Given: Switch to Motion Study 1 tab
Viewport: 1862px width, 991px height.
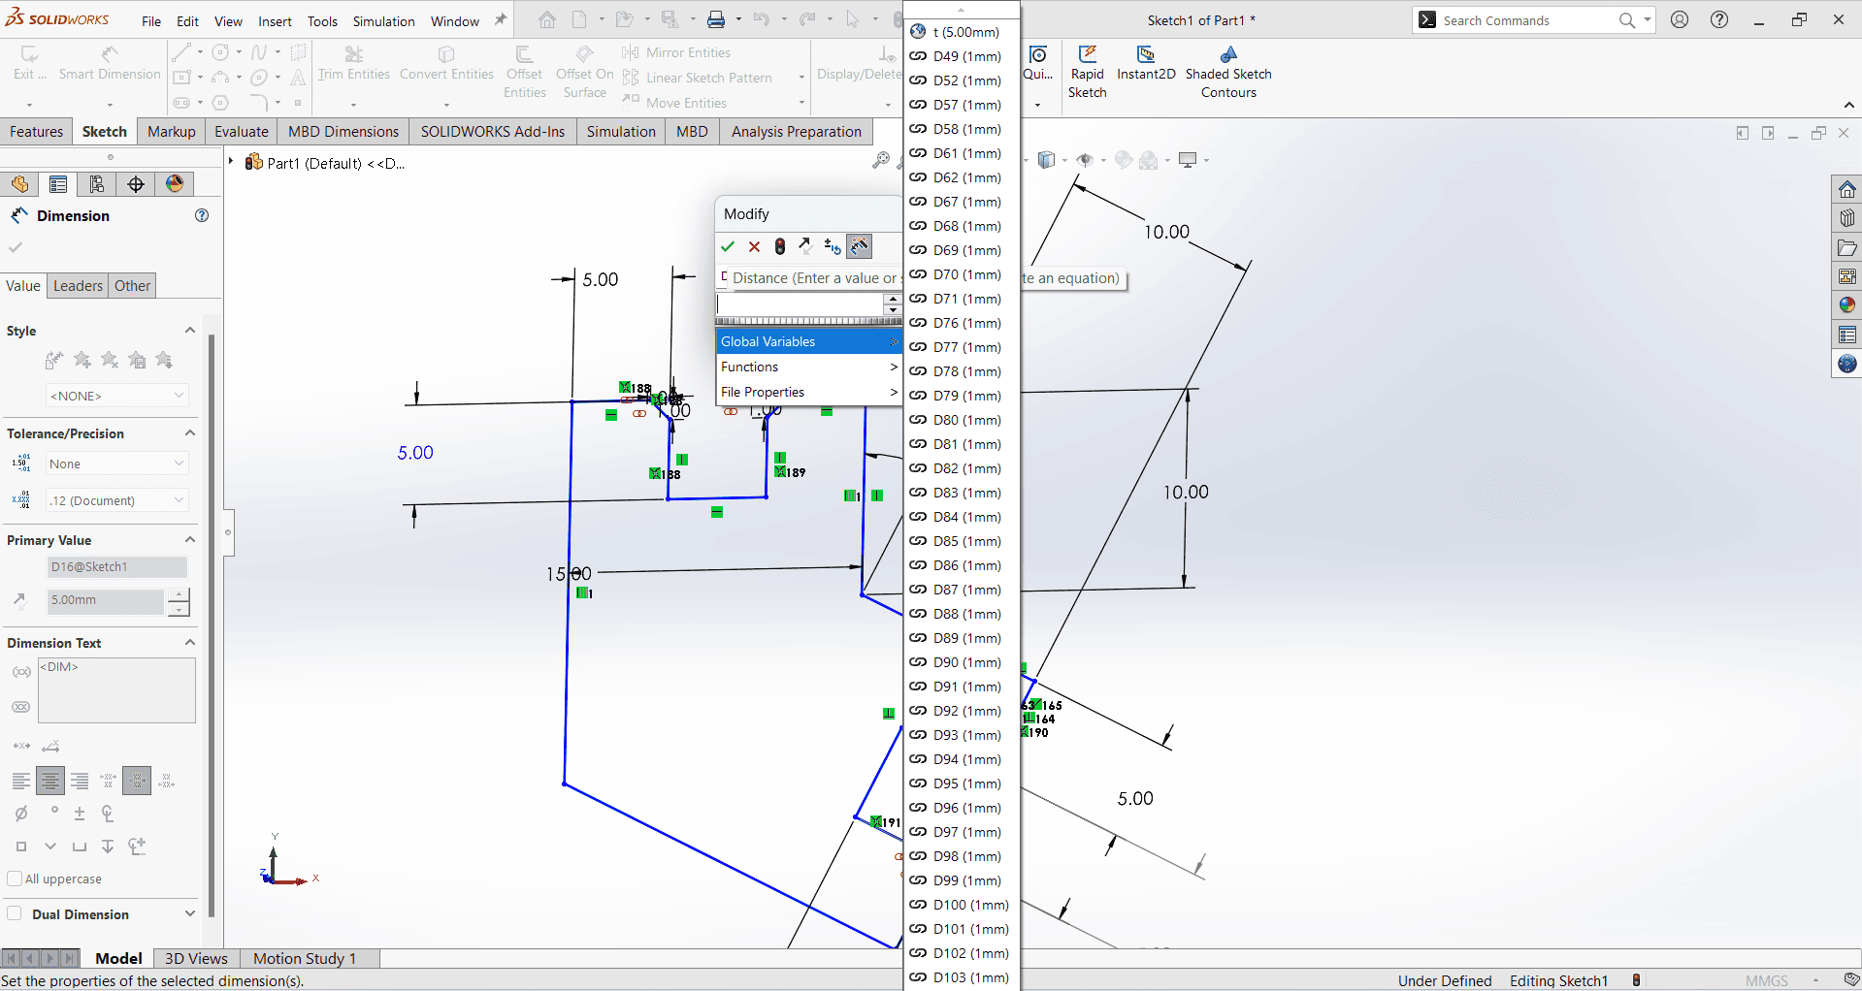Looking at the screenshot, I should click(305, 958).
